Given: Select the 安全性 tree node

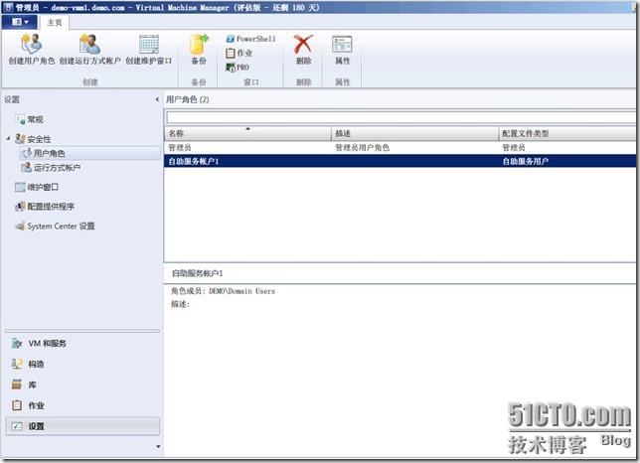Looking at the screenshot, I should [x=33, y=139].
